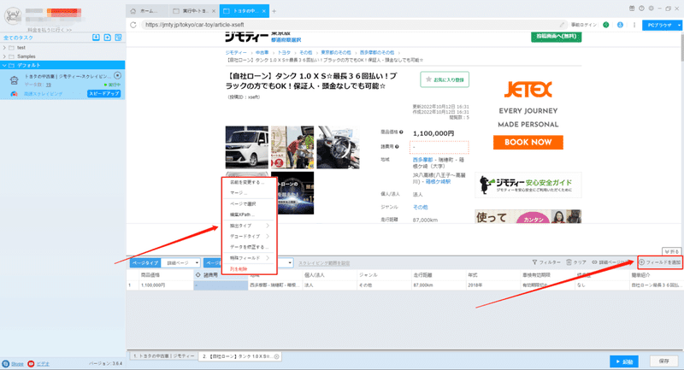Click the star お気に入り登録 button
The image size is (684, 370).
[445, 79]
